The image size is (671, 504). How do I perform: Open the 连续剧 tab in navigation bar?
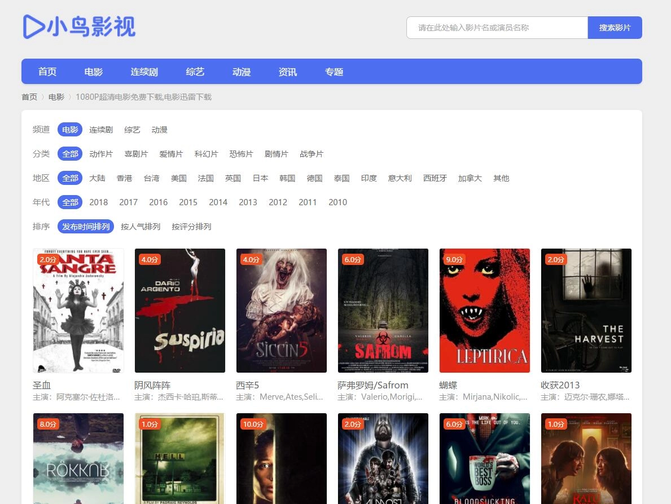(144, 72)
